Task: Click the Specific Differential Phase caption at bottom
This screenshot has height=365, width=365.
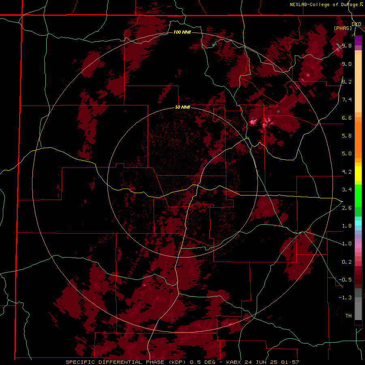Action: pyautogui.click(x=182, y=362)
